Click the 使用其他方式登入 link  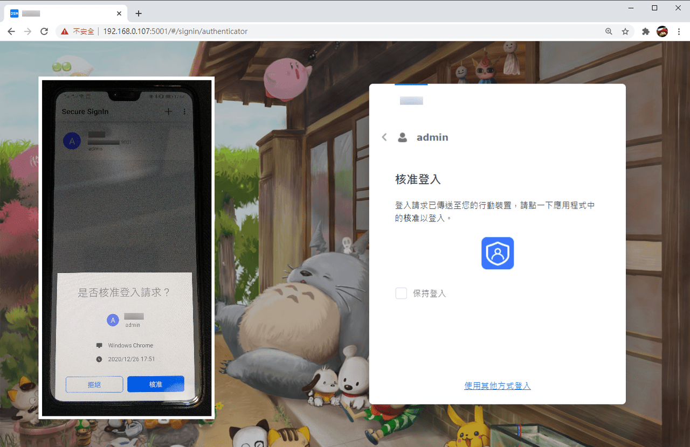tap(498, 386)
